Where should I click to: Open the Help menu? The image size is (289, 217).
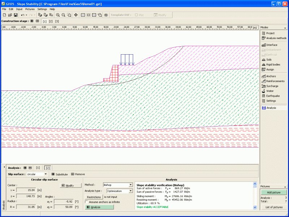(x=52, y=9)
